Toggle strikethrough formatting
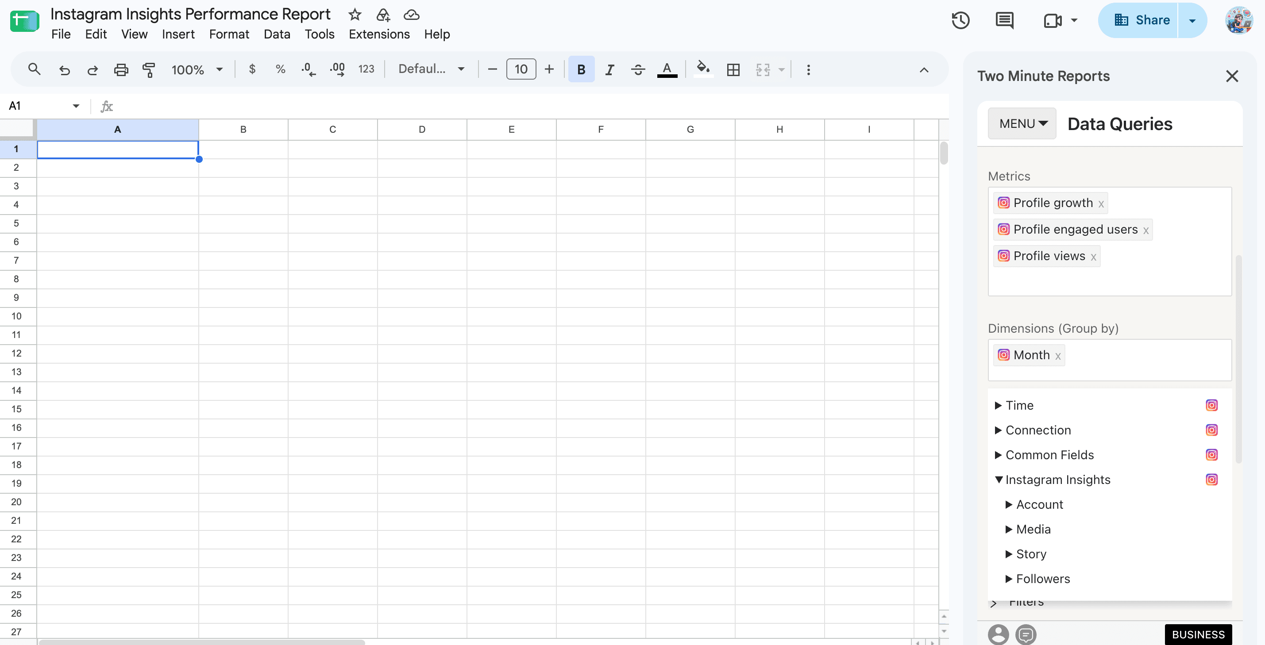1265x645 pixels. pyautogui.click(x=638, y=69)
